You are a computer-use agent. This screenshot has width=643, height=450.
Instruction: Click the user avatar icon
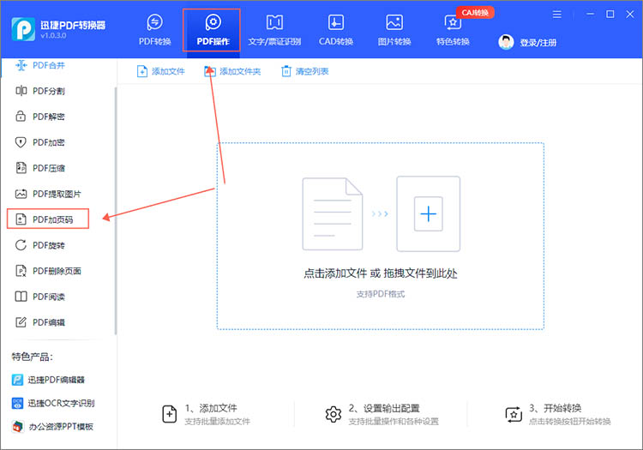[x=506, y=42]
